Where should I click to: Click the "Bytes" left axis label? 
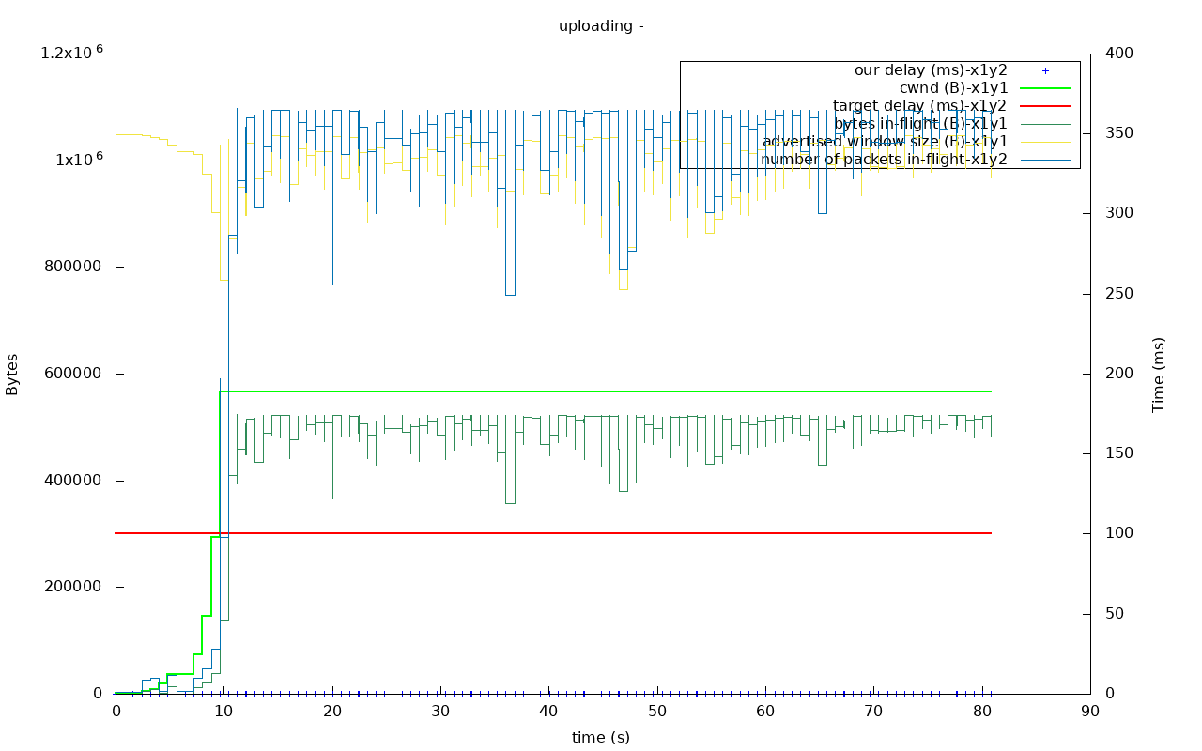(x=12, y=374)
